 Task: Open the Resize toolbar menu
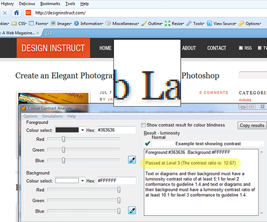pyautogui.click(x=178, y=24)
